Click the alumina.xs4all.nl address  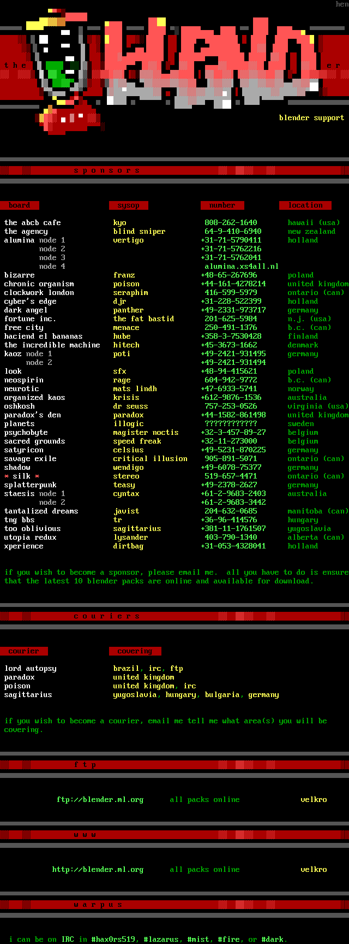coord(242,267)
